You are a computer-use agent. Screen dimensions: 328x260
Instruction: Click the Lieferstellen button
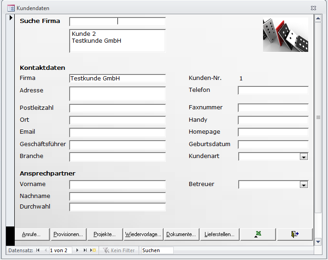(219, 234)
